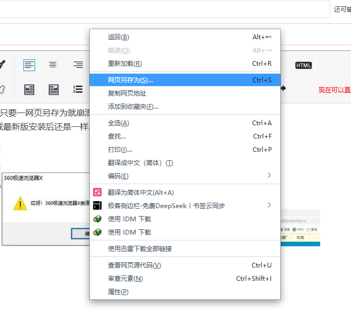The image size is (351, 319).
Task: Click first IDM globe icon
Action: (x=97, y=219)
